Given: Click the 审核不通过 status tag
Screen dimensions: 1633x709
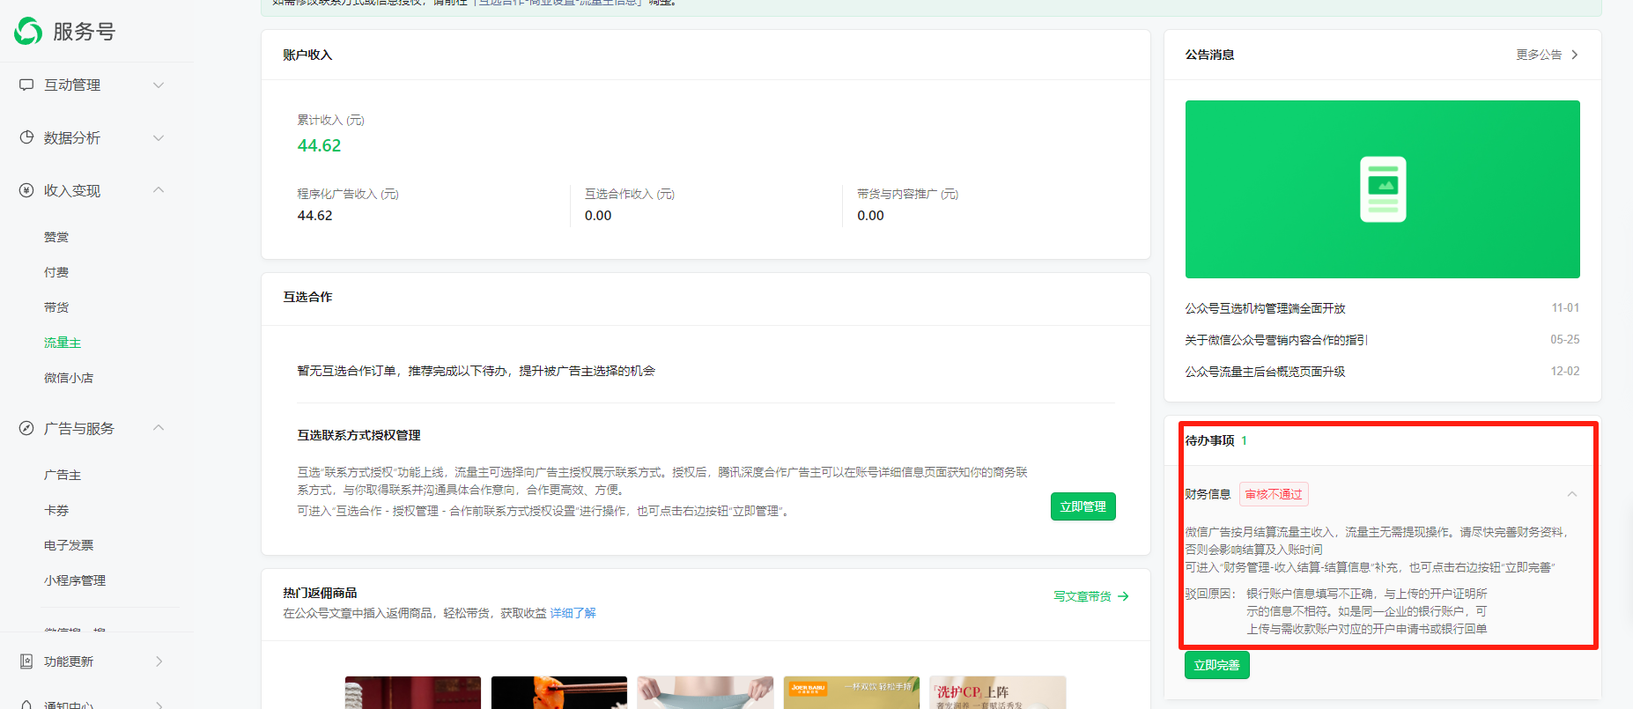Looking at the screenshot, I should (1274, 494).
